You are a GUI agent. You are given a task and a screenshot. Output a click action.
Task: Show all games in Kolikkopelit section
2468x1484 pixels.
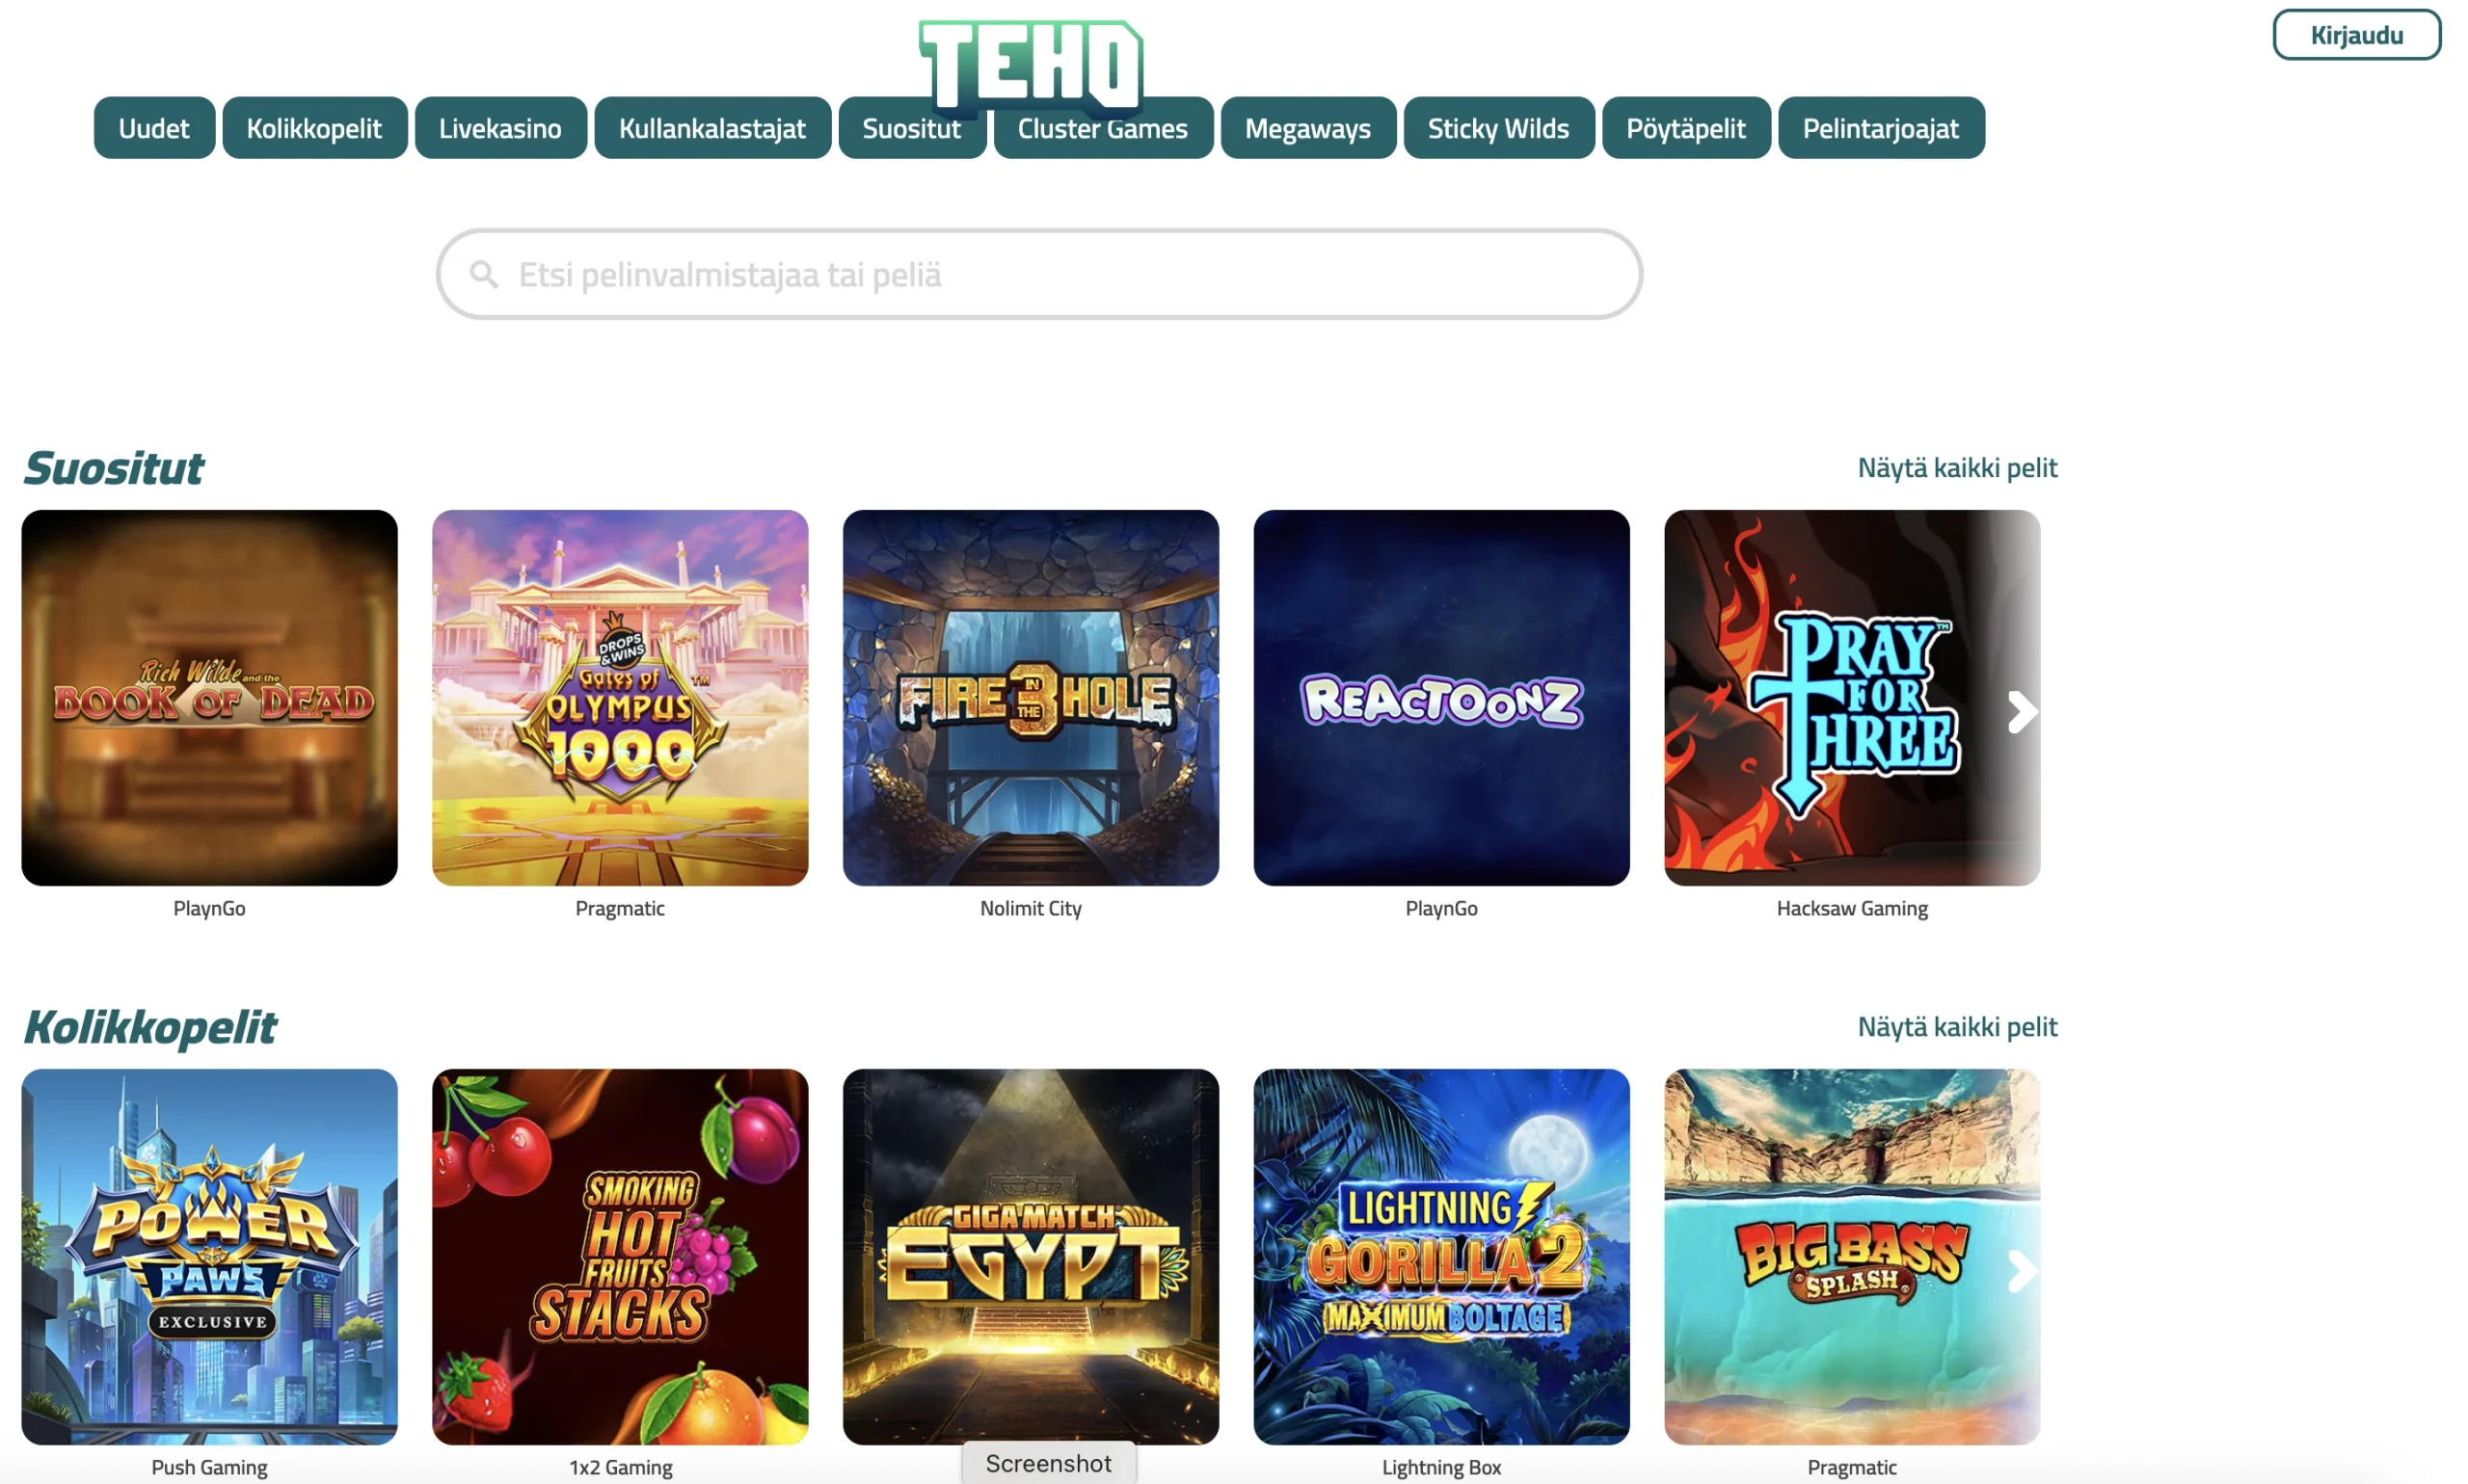(x=1957, y=1026)
